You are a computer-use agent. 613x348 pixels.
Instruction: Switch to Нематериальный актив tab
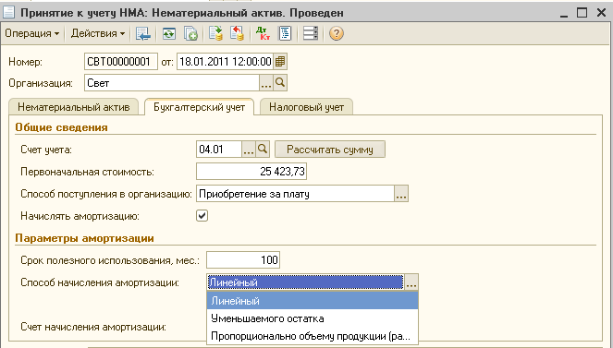point(73,107)
